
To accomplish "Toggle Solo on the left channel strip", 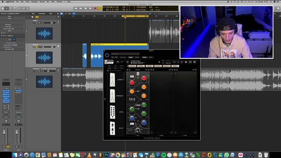I will 8,147.
